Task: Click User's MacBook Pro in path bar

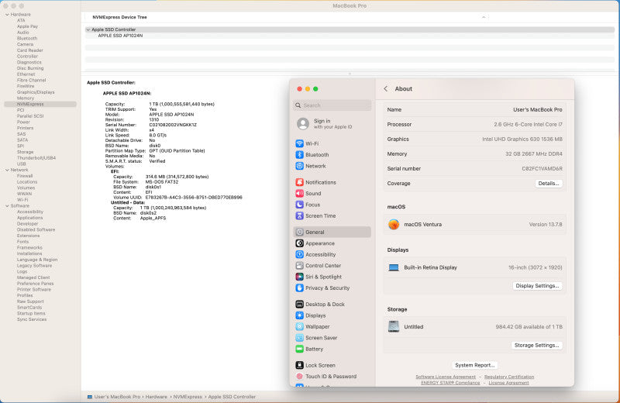Action: pos(117,397)
